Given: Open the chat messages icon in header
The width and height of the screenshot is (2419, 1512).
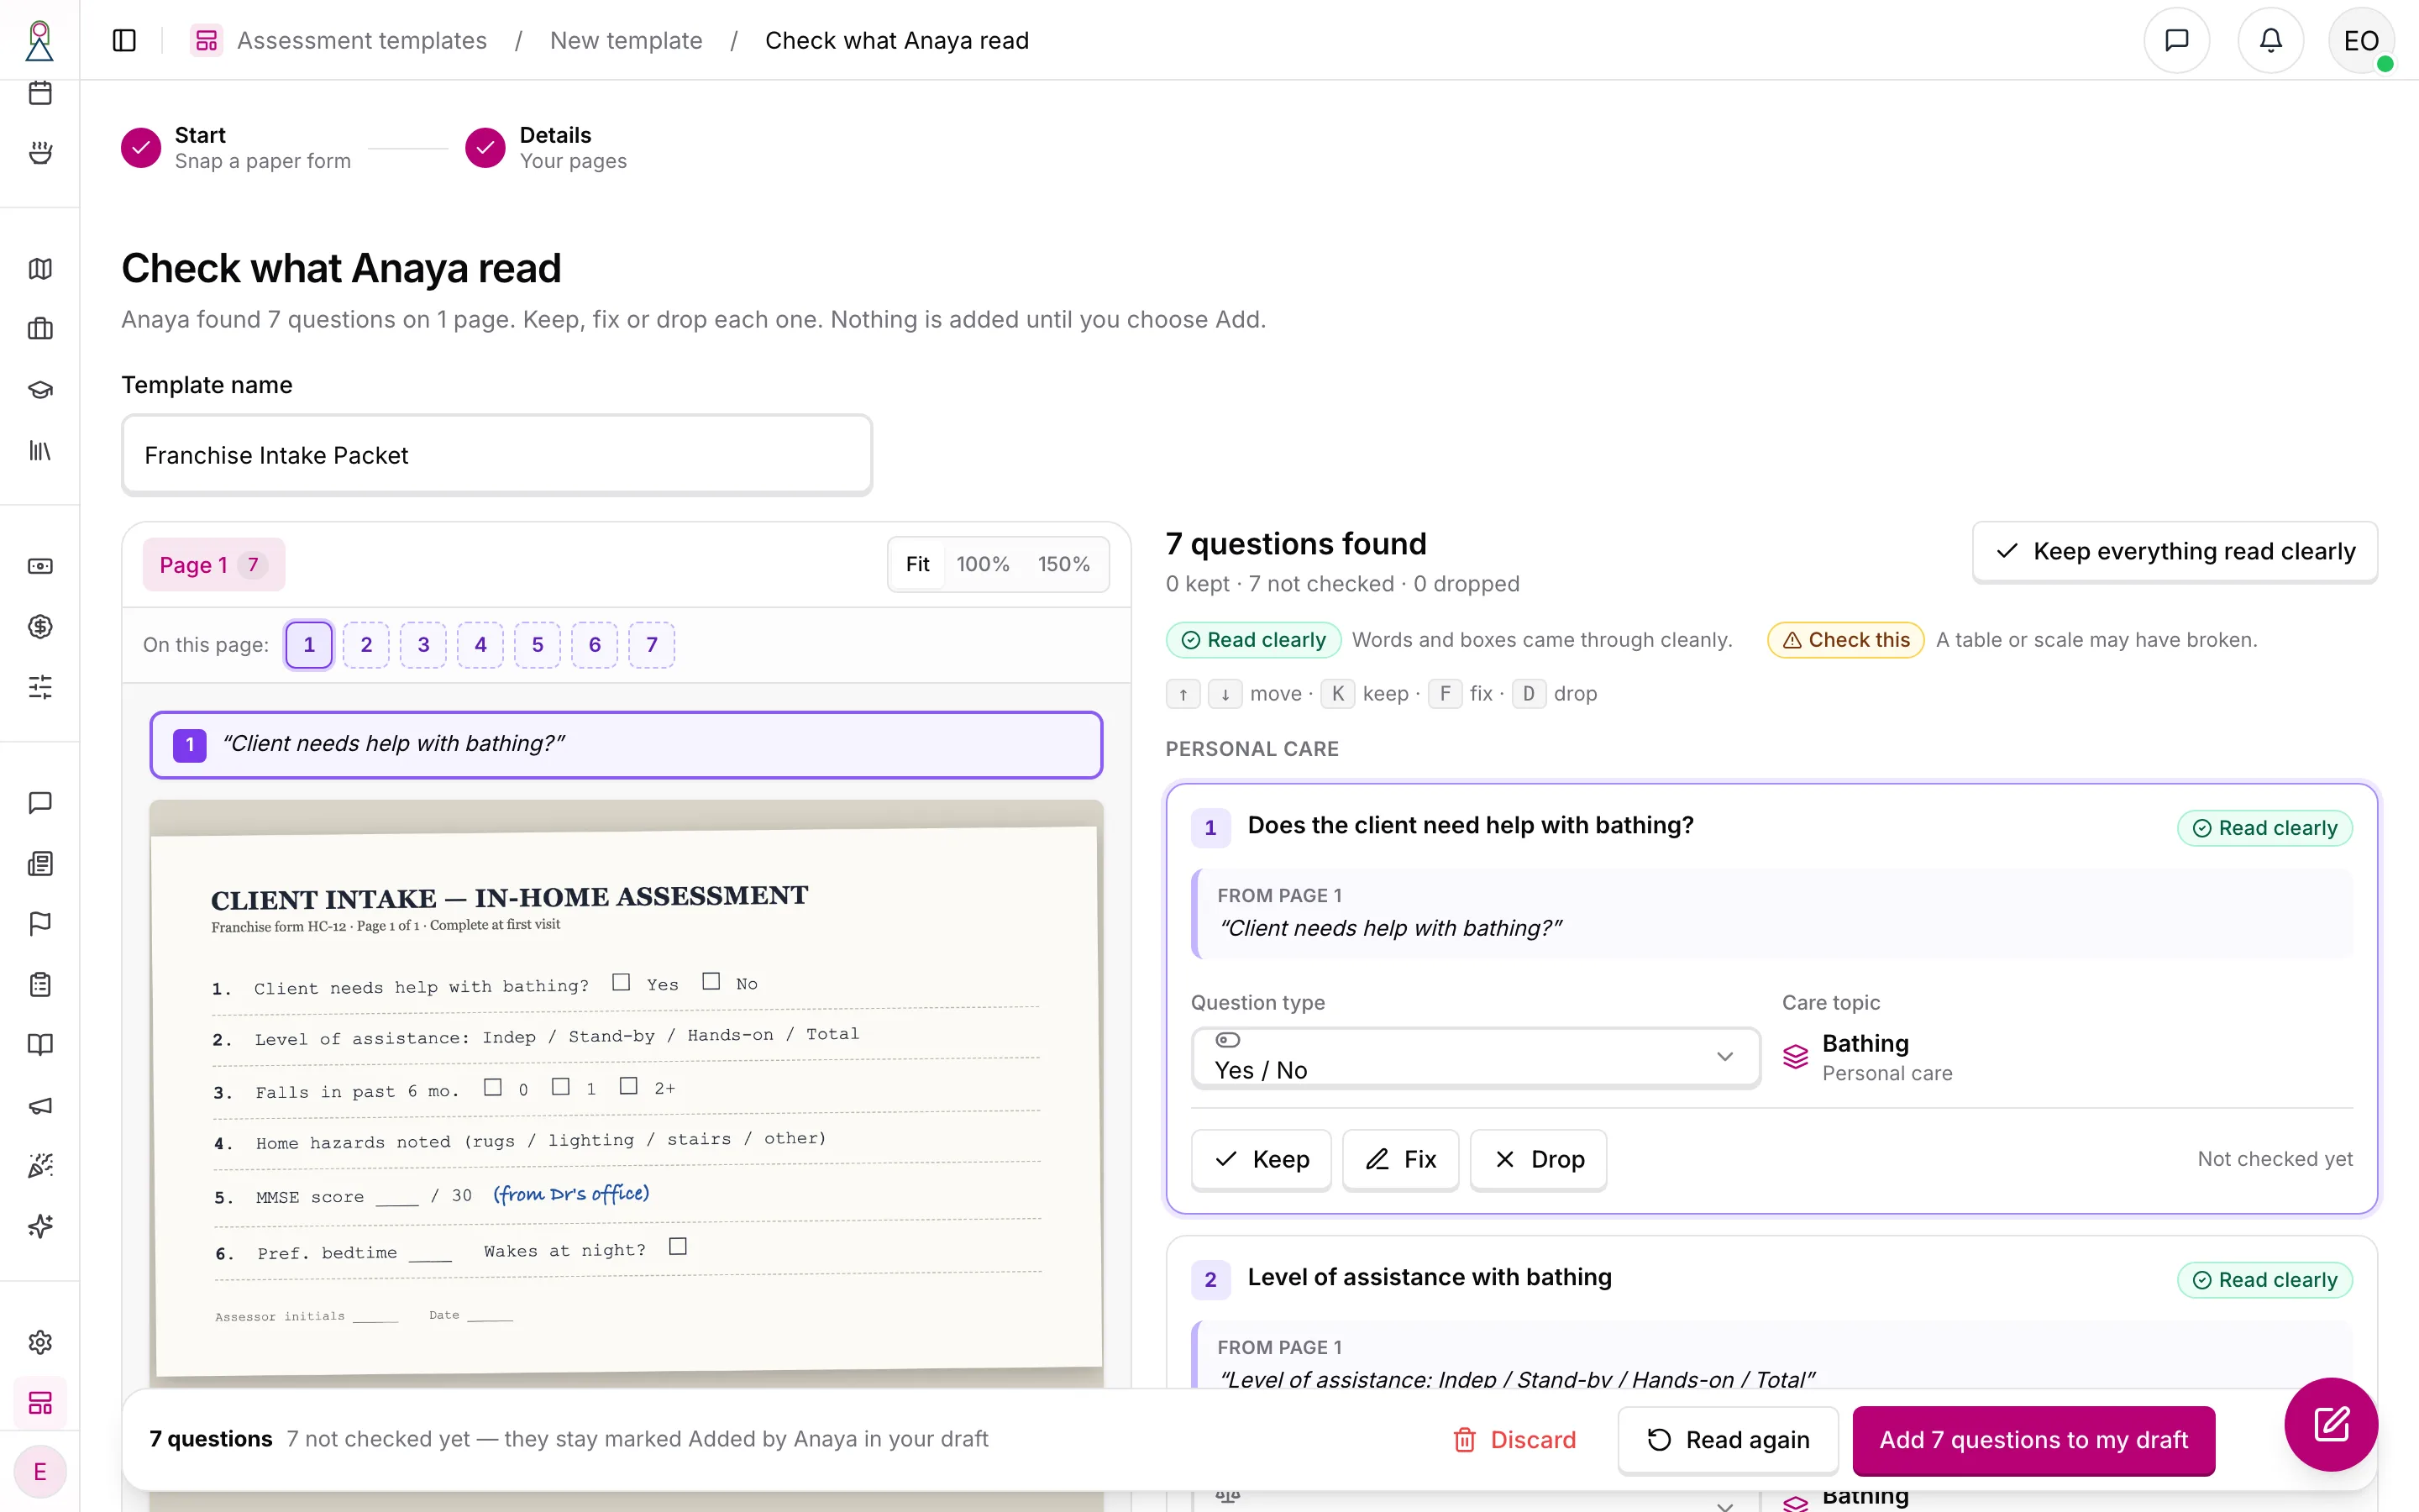Looking at the screenshot, I should click(2176, 40).
